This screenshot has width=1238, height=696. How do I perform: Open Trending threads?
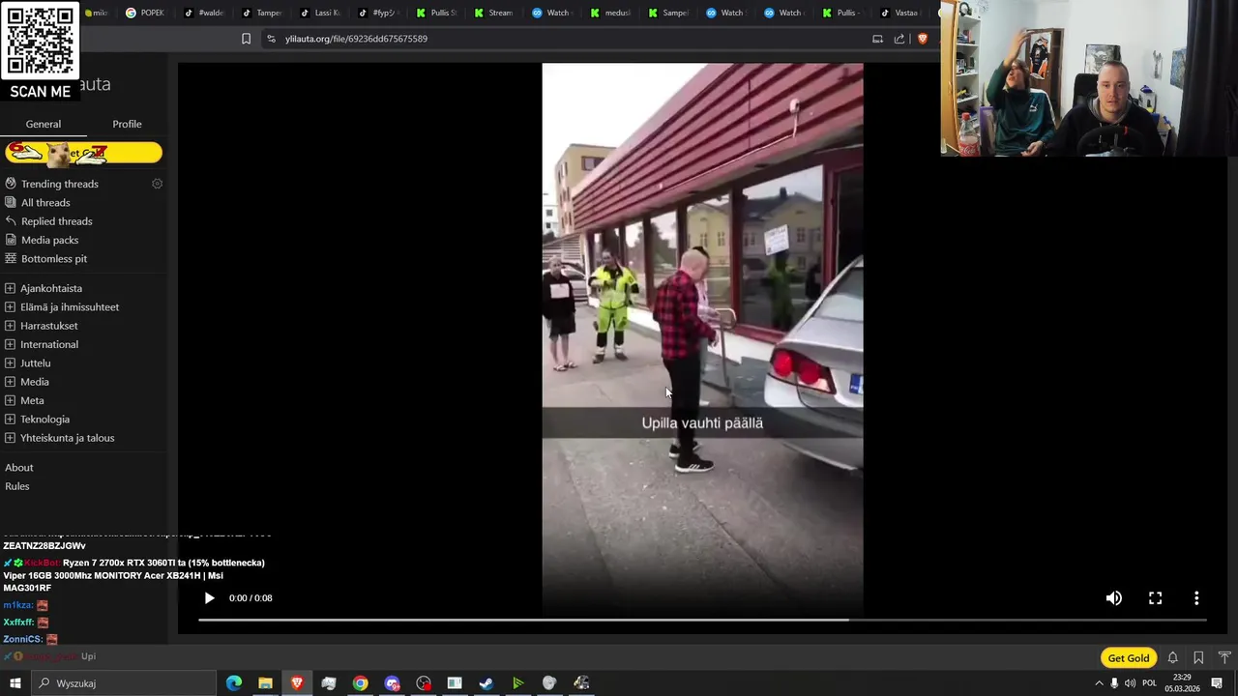tap(59, 184)
